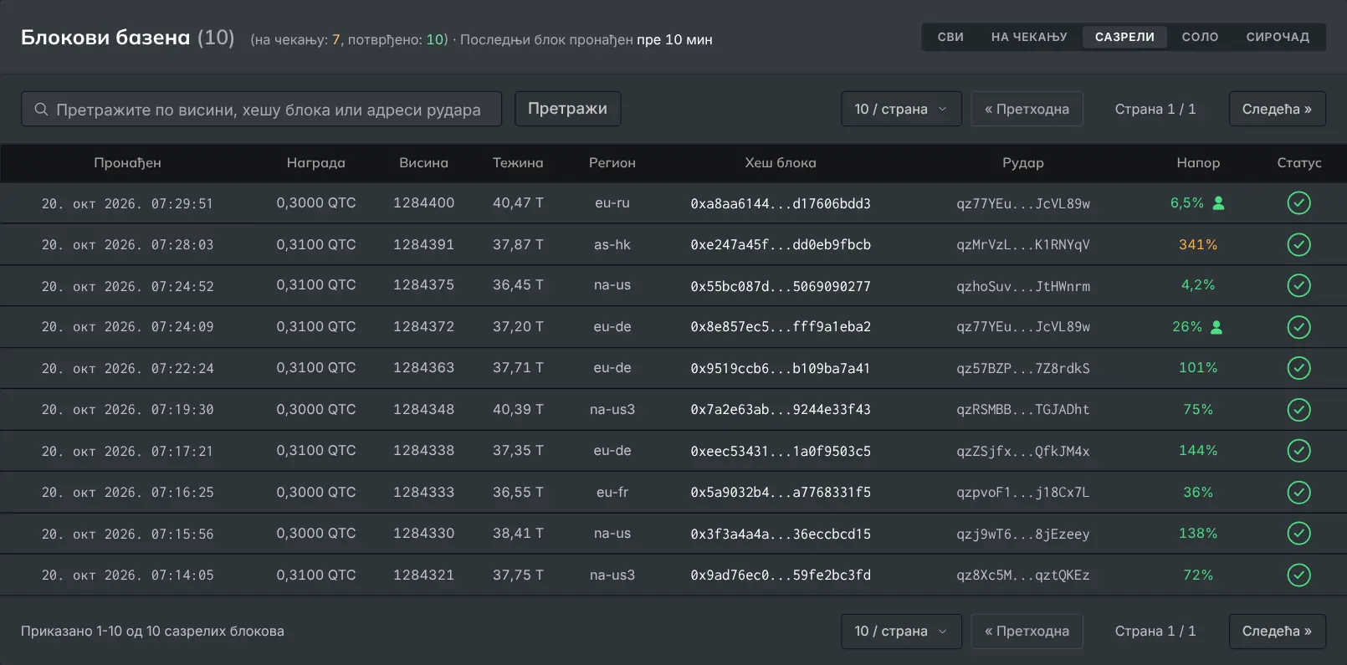The width and height of the screenshot is (1347, 665).
Task: Click the solo miner icon beside 26% effort
Action: coord(1216,327)
